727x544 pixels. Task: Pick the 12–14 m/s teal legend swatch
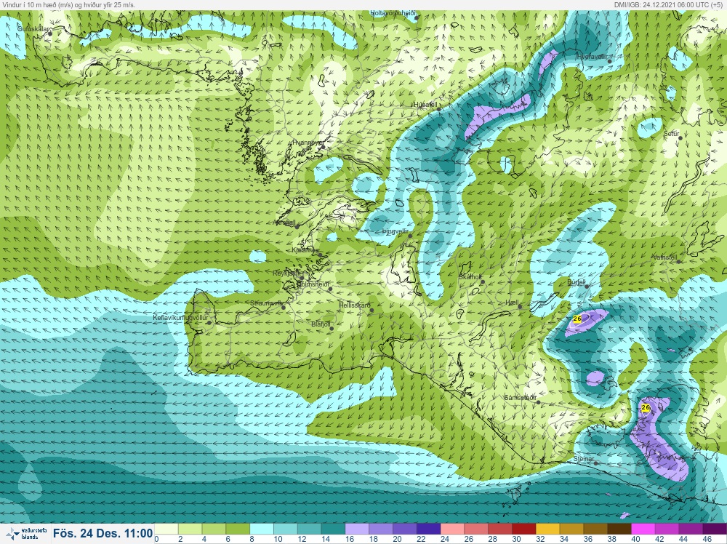click(310, 529)
